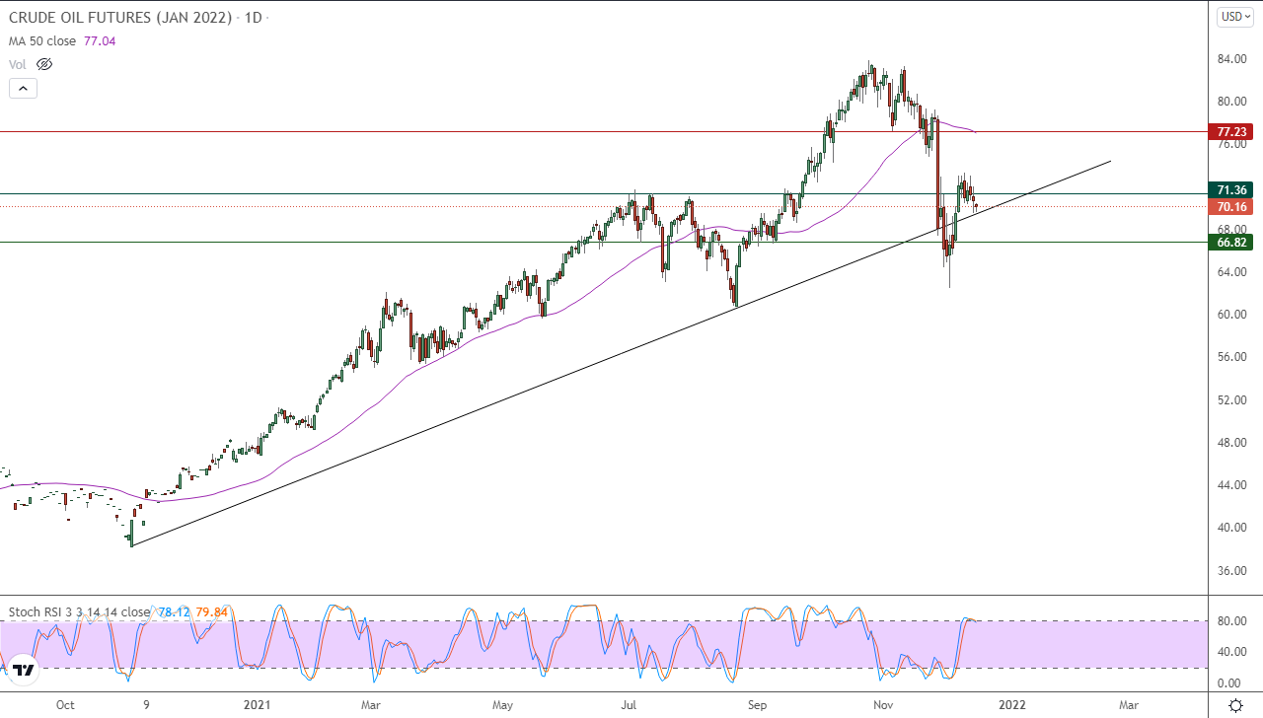This screenshot has height=718, width=1263.
Task: Click the Stoch RSI value 79.84
Action: [212, 611]
